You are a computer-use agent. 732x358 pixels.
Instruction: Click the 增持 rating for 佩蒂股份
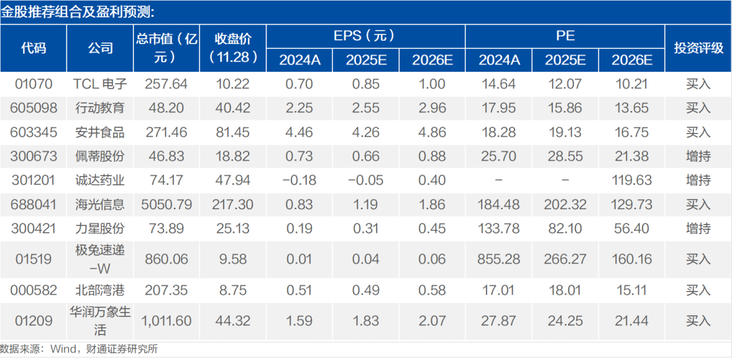(x=698, y=156)
